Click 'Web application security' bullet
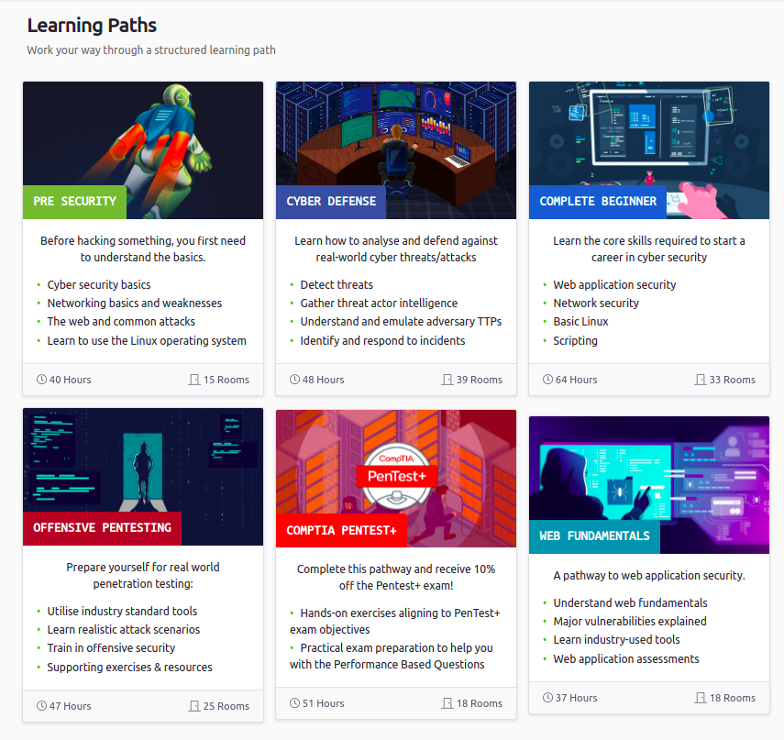The image size is (784, 740). tap(614, 284)
